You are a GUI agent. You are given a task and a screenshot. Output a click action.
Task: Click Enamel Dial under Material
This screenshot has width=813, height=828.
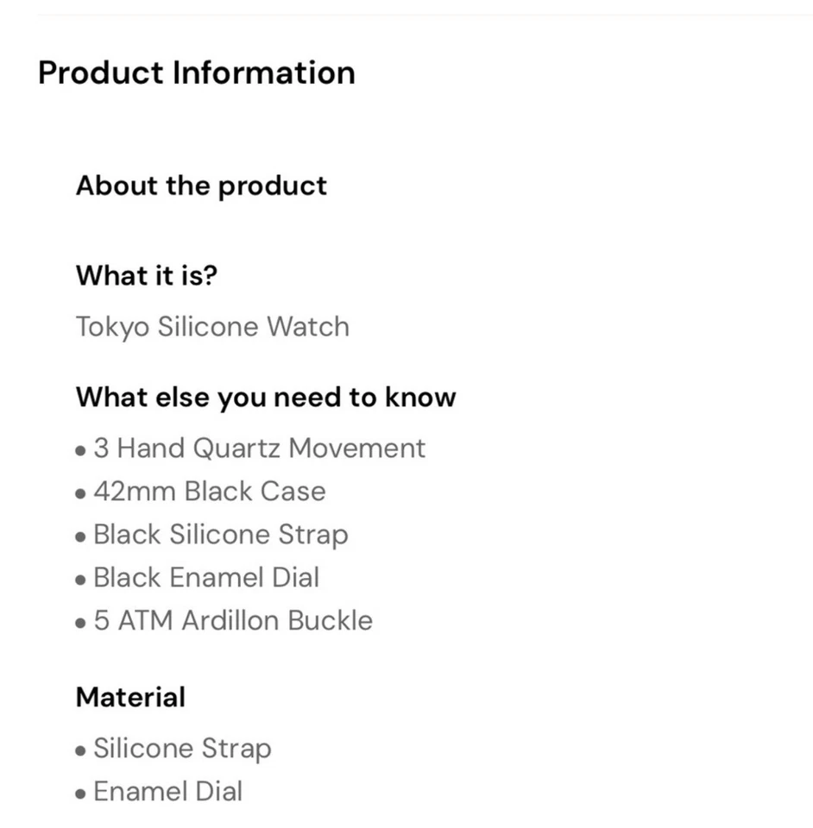pos(167,792)
